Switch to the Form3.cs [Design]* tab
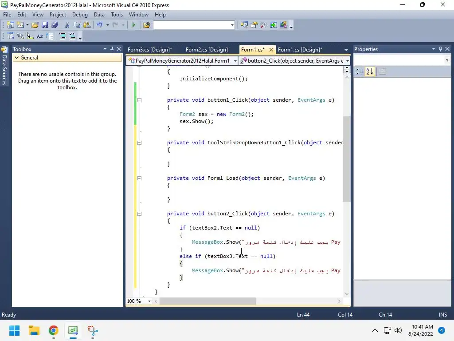Screen dimensions: 454x341 pos(150,50)
